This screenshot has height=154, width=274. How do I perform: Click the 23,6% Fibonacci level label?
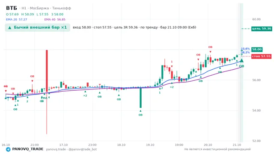click(x=245, y=49)
